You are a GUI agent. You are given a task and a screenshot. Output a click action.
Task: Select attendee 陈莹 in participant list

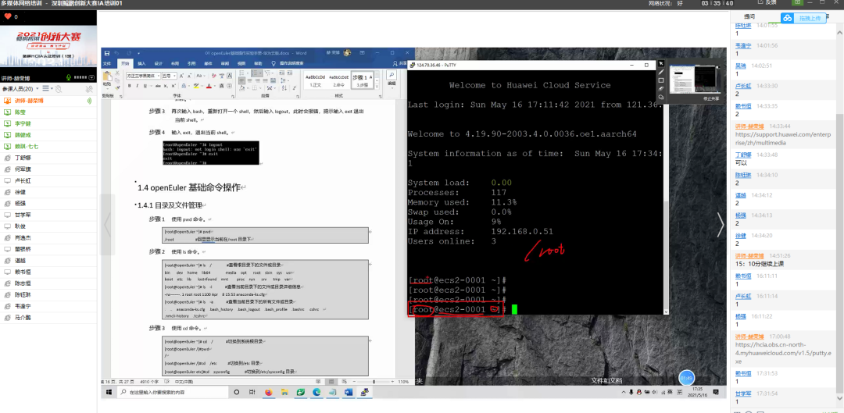coord(21,112)
